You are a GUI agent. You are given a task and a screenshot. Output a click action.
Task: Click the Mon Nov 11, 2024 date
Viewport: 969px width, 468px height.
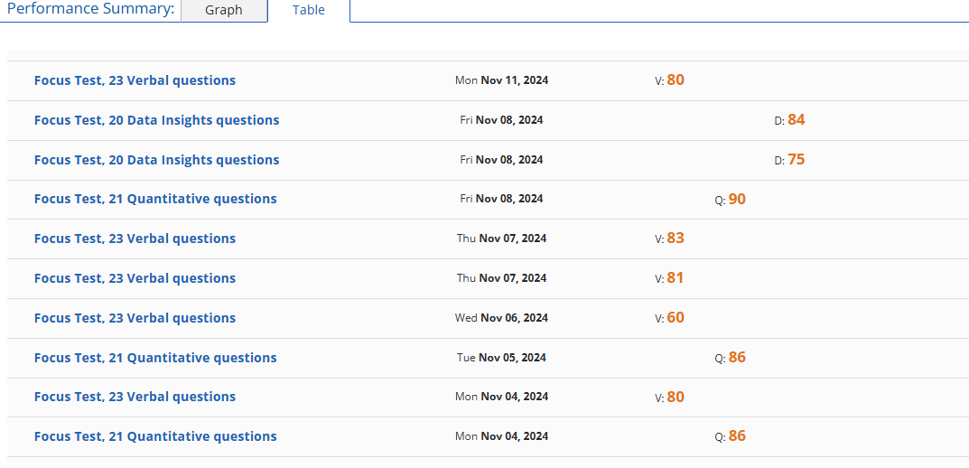[x=501, y=80]
